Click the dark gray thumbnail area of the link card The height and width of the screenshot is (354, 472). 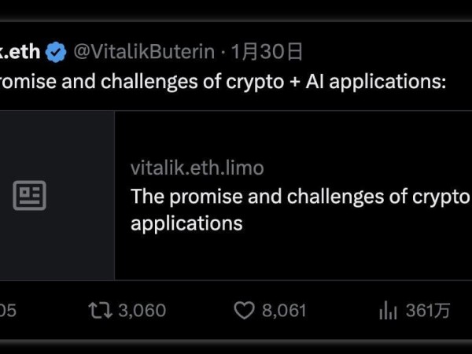tap(57, 195)
